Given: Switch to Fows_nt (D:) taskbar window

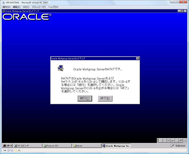Looking at the screenshot, I should tap(57, 146).
